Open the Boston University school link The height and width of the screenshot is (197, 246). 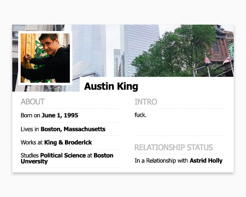click(67, 158)
